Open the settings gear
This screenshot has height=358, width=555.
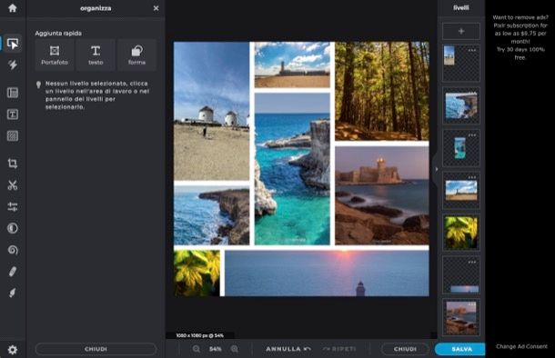(x=13, y=350)
